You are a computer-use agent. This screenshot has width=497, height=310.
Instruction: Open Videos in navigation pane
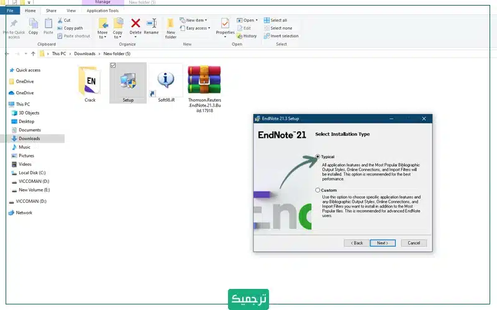(22, 164)
